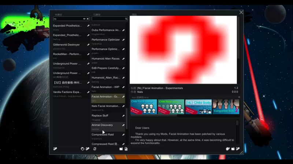
Task: Click the resize handle in the mod manager window corner
Action: coord(241,152)
